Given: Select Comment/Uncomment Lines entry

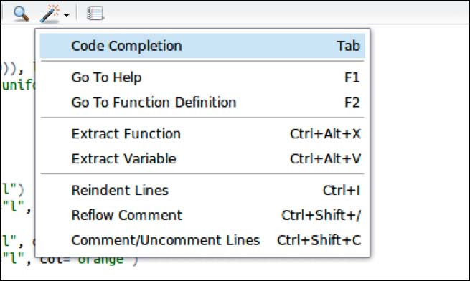Looking at the screenshot, I should [x=202, y=240].
